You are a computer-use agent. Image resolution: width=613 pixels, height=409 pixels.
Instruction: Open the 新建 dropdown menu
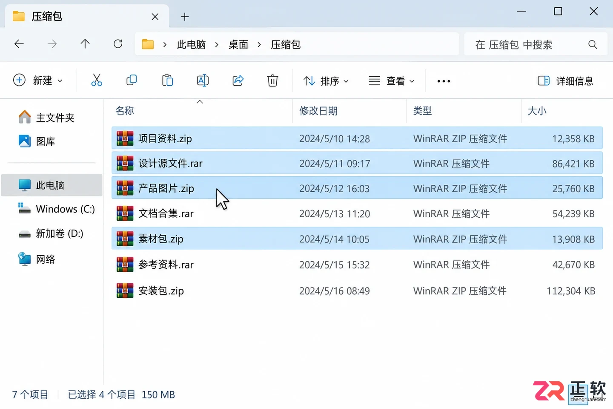[38, 80]
